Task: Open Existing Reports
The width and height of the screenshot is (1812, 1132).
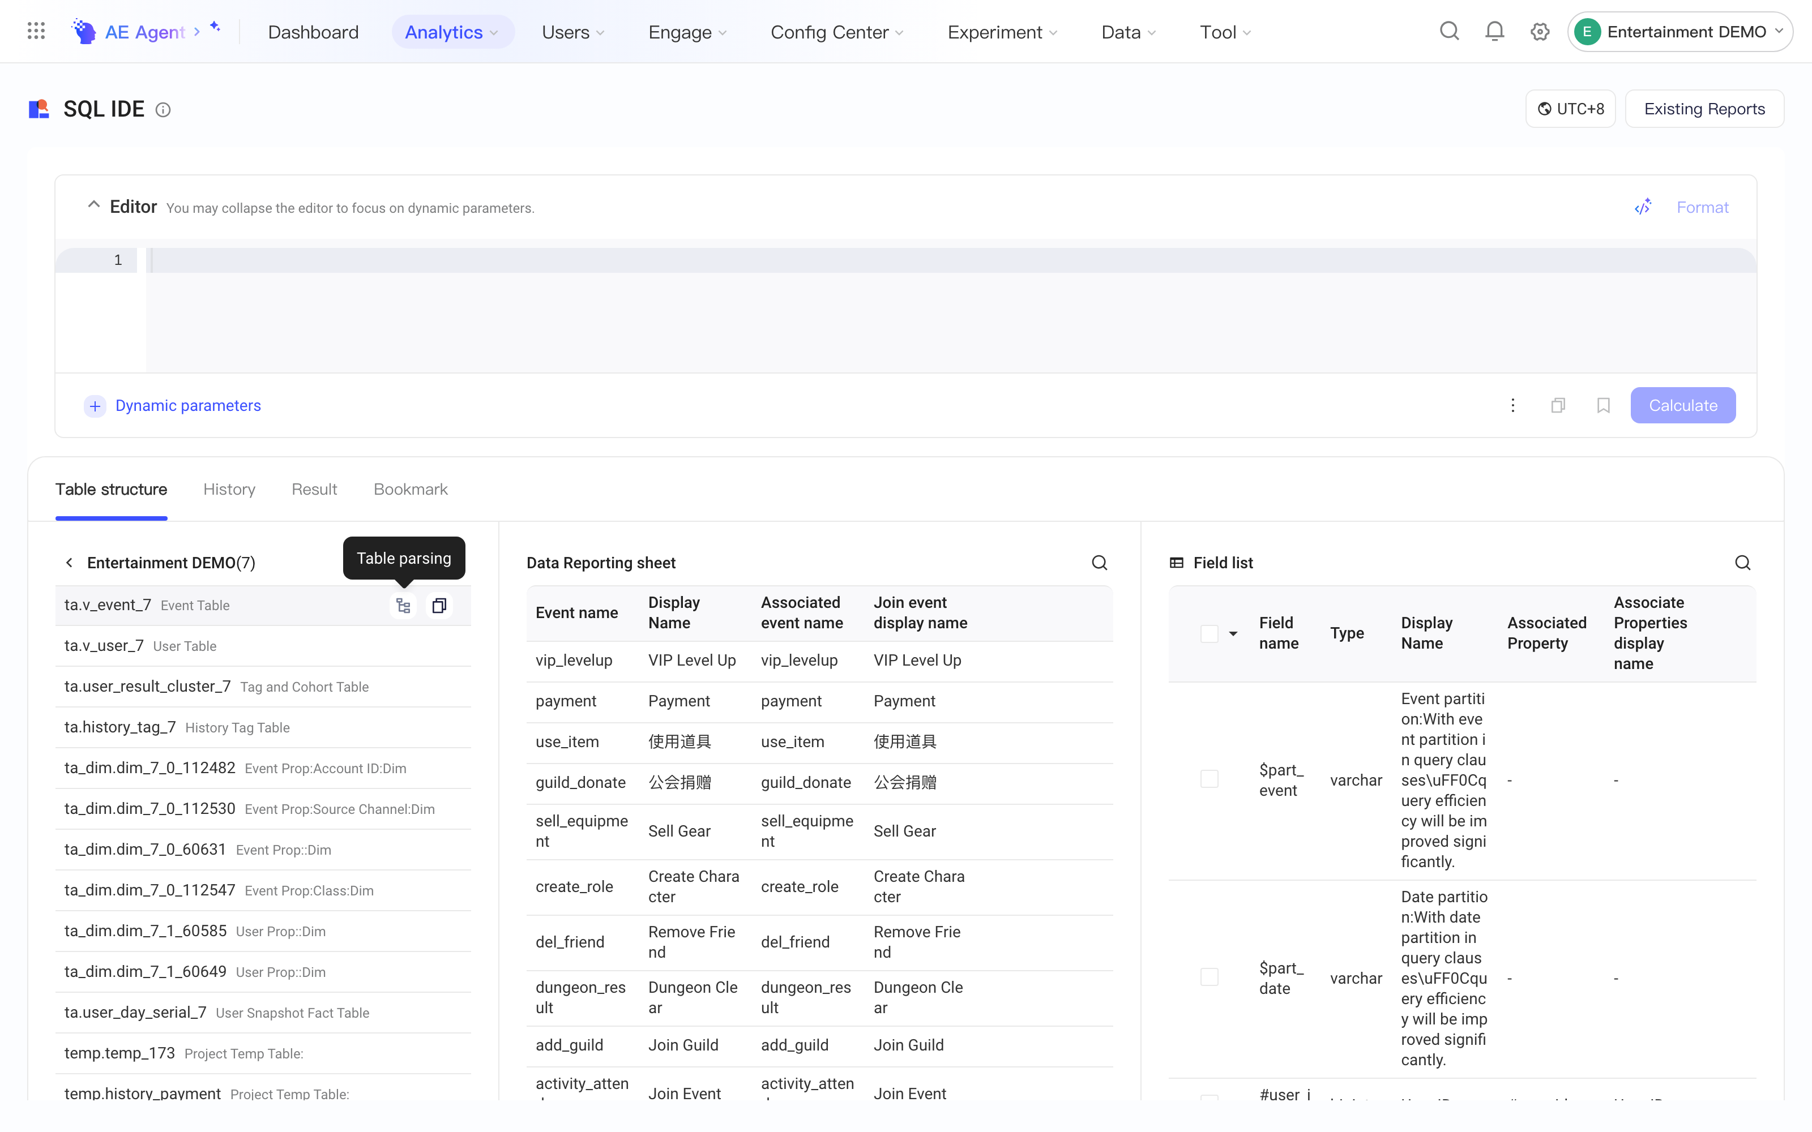Action: click(x=1704, y=109)
